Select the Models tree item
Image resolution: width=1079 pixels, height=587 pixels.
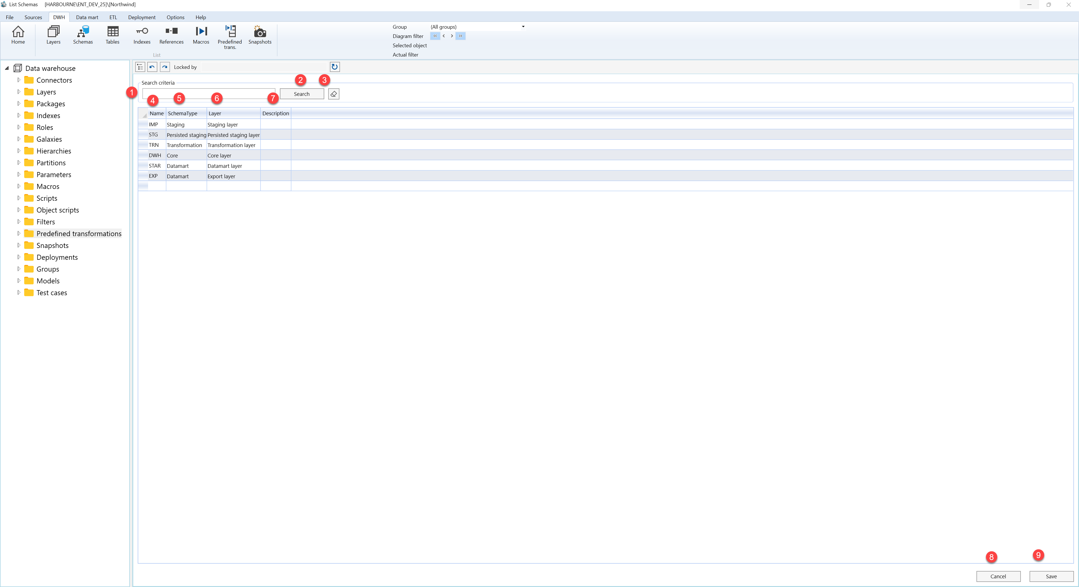point(48,281)
